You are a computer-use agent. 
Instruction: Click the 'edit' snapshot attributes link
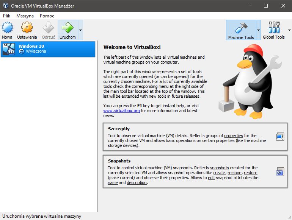(211, 178)
